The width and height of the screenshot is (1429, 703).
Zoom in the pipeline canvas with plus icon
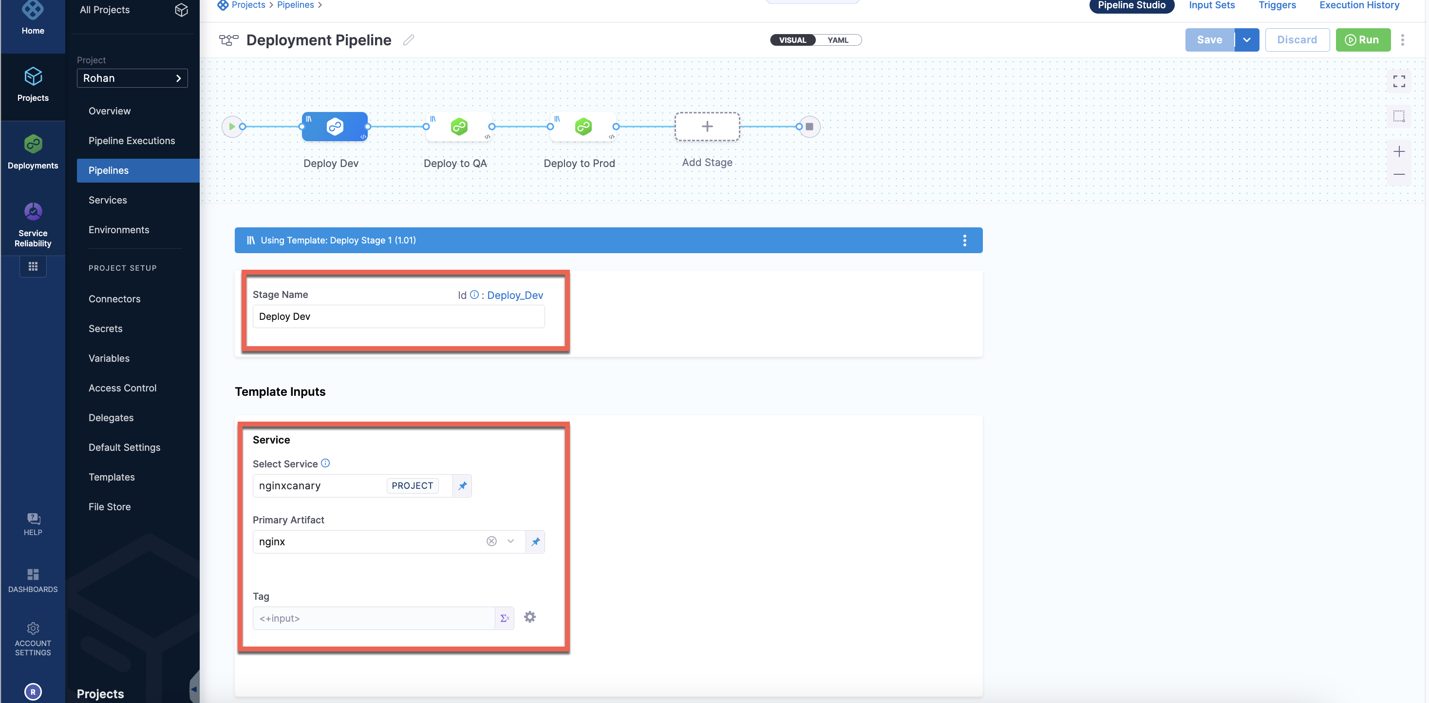[x=1398, y=151]
